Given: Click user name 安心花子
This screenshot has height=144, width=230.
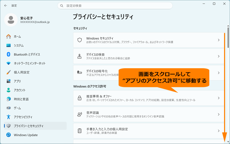Looking at the screenshot, I should point(27,18).
